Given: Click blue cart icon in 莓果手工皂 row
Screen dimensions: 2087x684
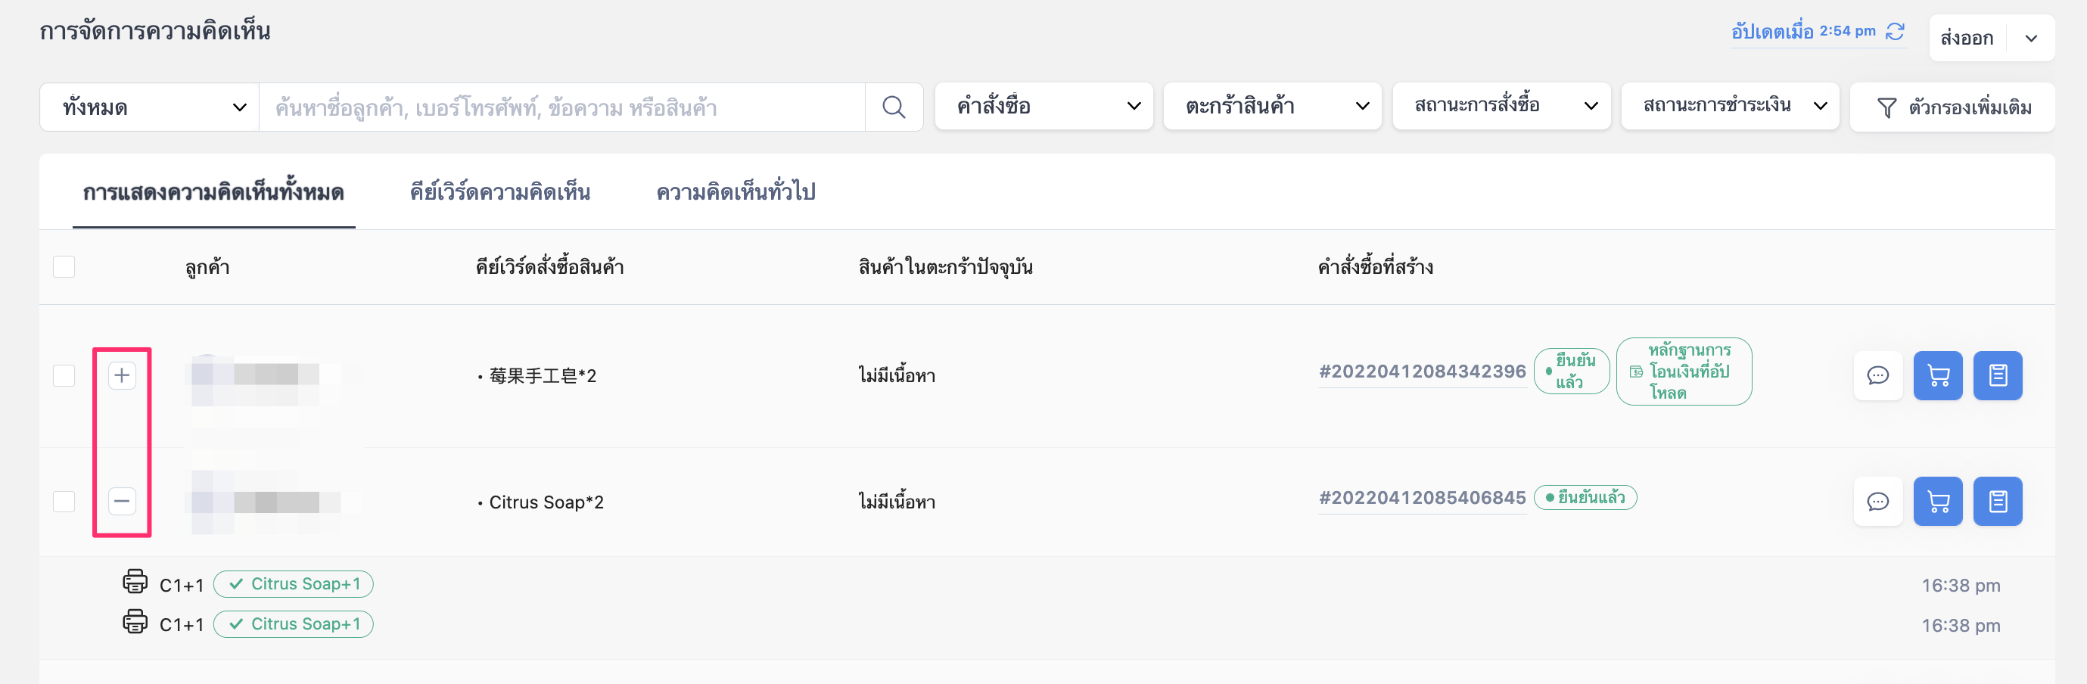Looking at the screenshot, I should point(1938,375).
